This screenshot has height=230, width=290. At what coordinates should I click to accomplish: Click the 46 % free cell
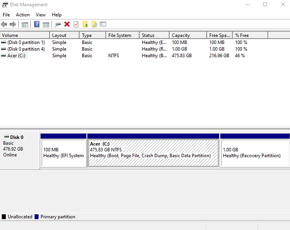point(240,55)
